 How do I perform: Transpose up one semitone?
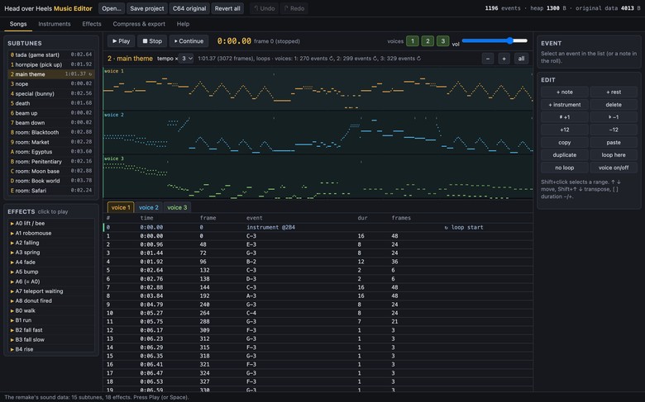[x=564, y=117]
